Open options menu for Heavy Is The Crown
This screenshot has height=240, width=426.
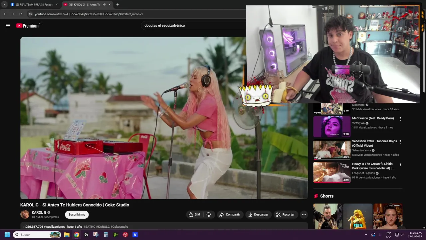point(401,164)
